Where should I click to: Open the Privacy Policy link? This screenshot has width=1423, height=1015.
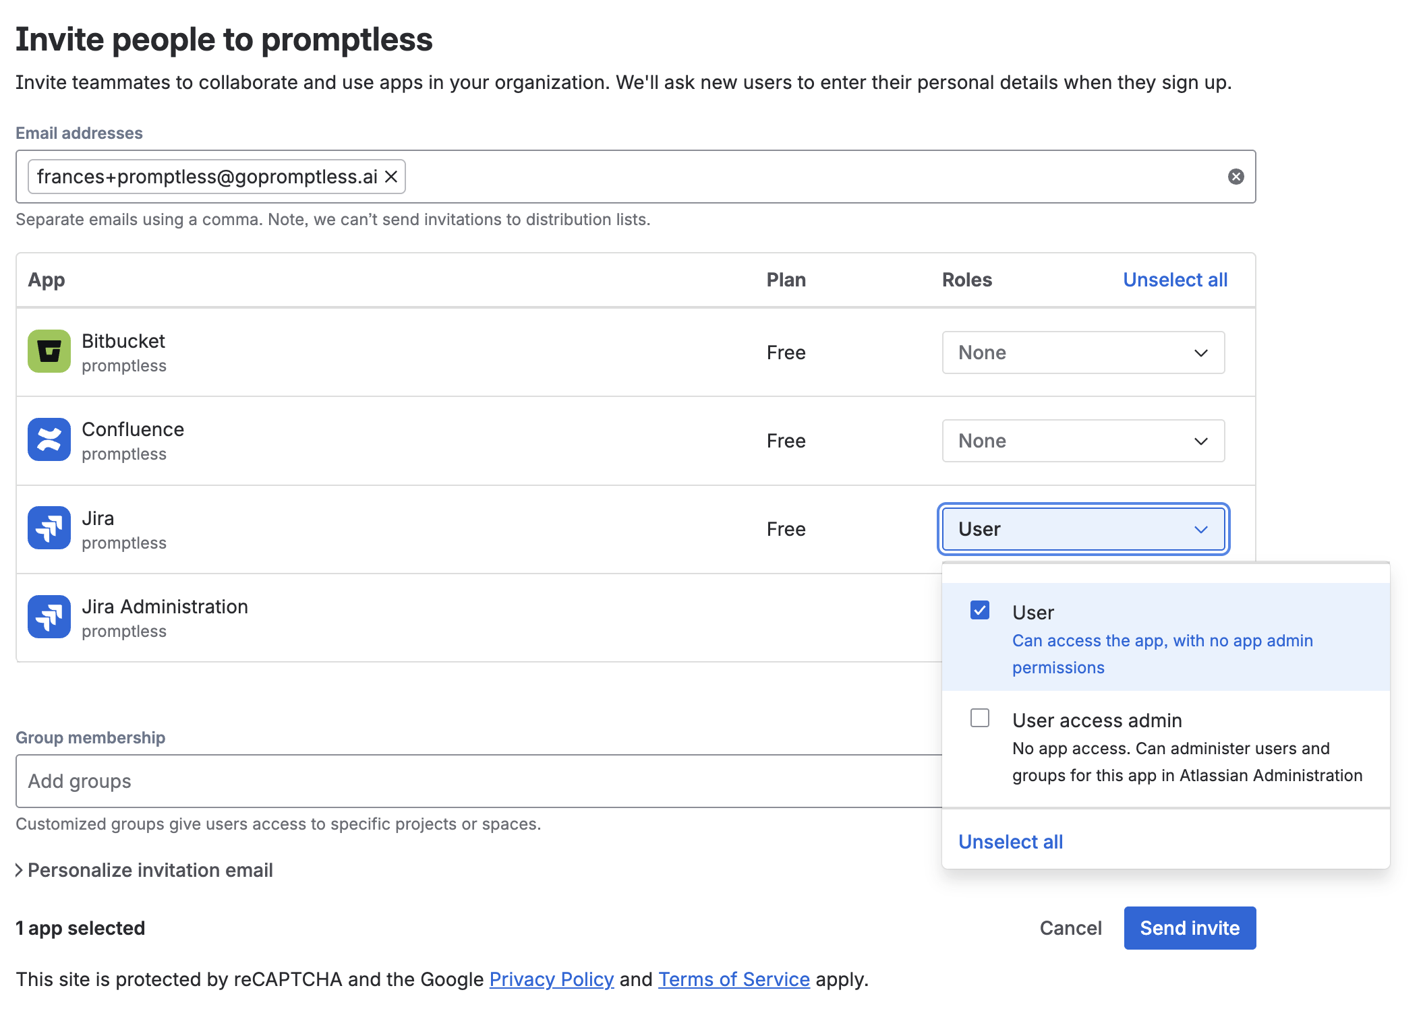550,979
